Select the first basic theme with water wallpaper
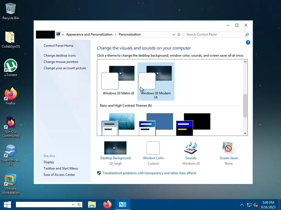The height and width of the screenshot is (210, 281). [x=118, y=124]
